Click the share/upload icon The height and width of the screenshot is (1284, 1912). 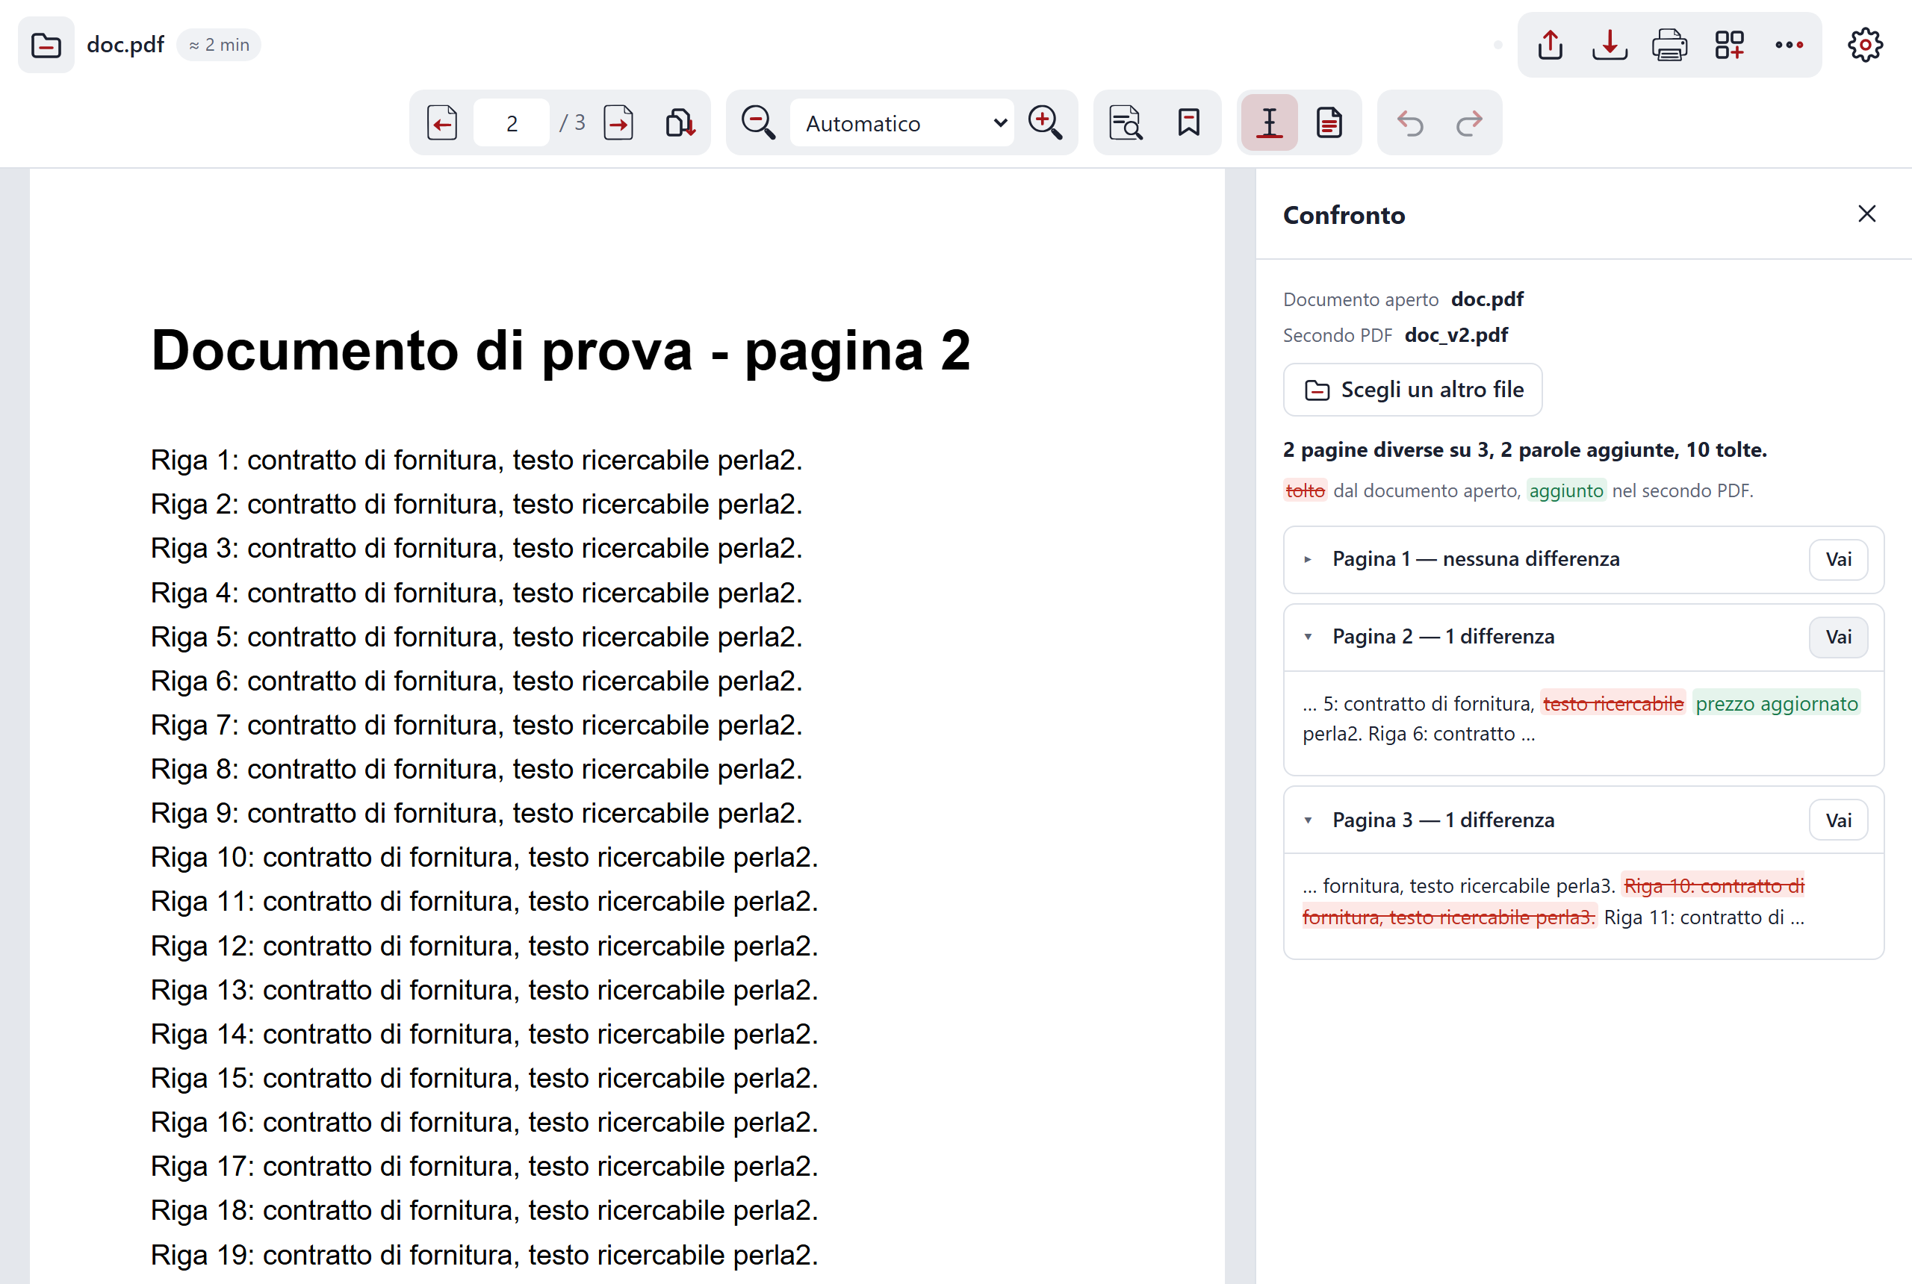click(1550, 45)
